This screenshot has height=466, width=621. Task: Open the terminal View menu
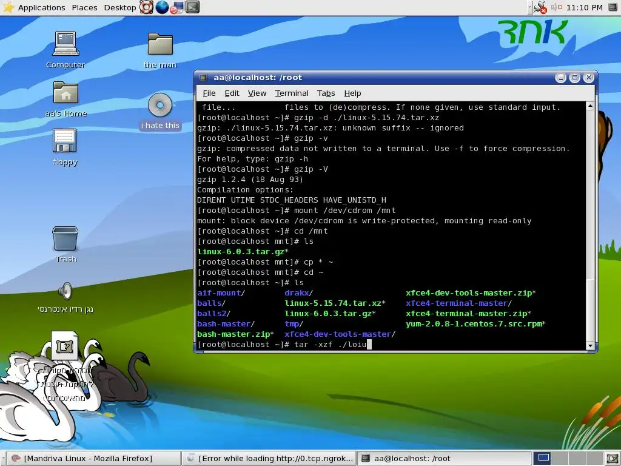(257, 93)
